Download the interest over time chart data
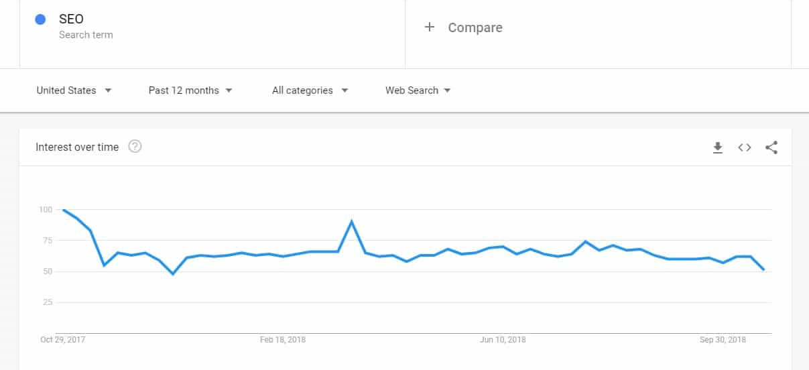Viewport: 809px width, 370px height. point(717,147)
